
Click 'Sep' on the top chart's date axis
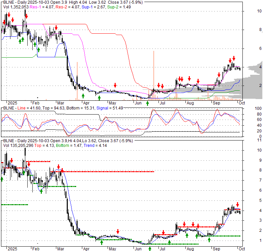pyautogui.click(x=216, y=103)
